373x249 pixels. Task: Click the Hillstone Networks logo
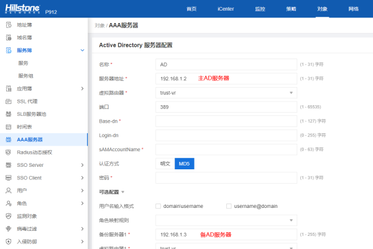point(22,9)
